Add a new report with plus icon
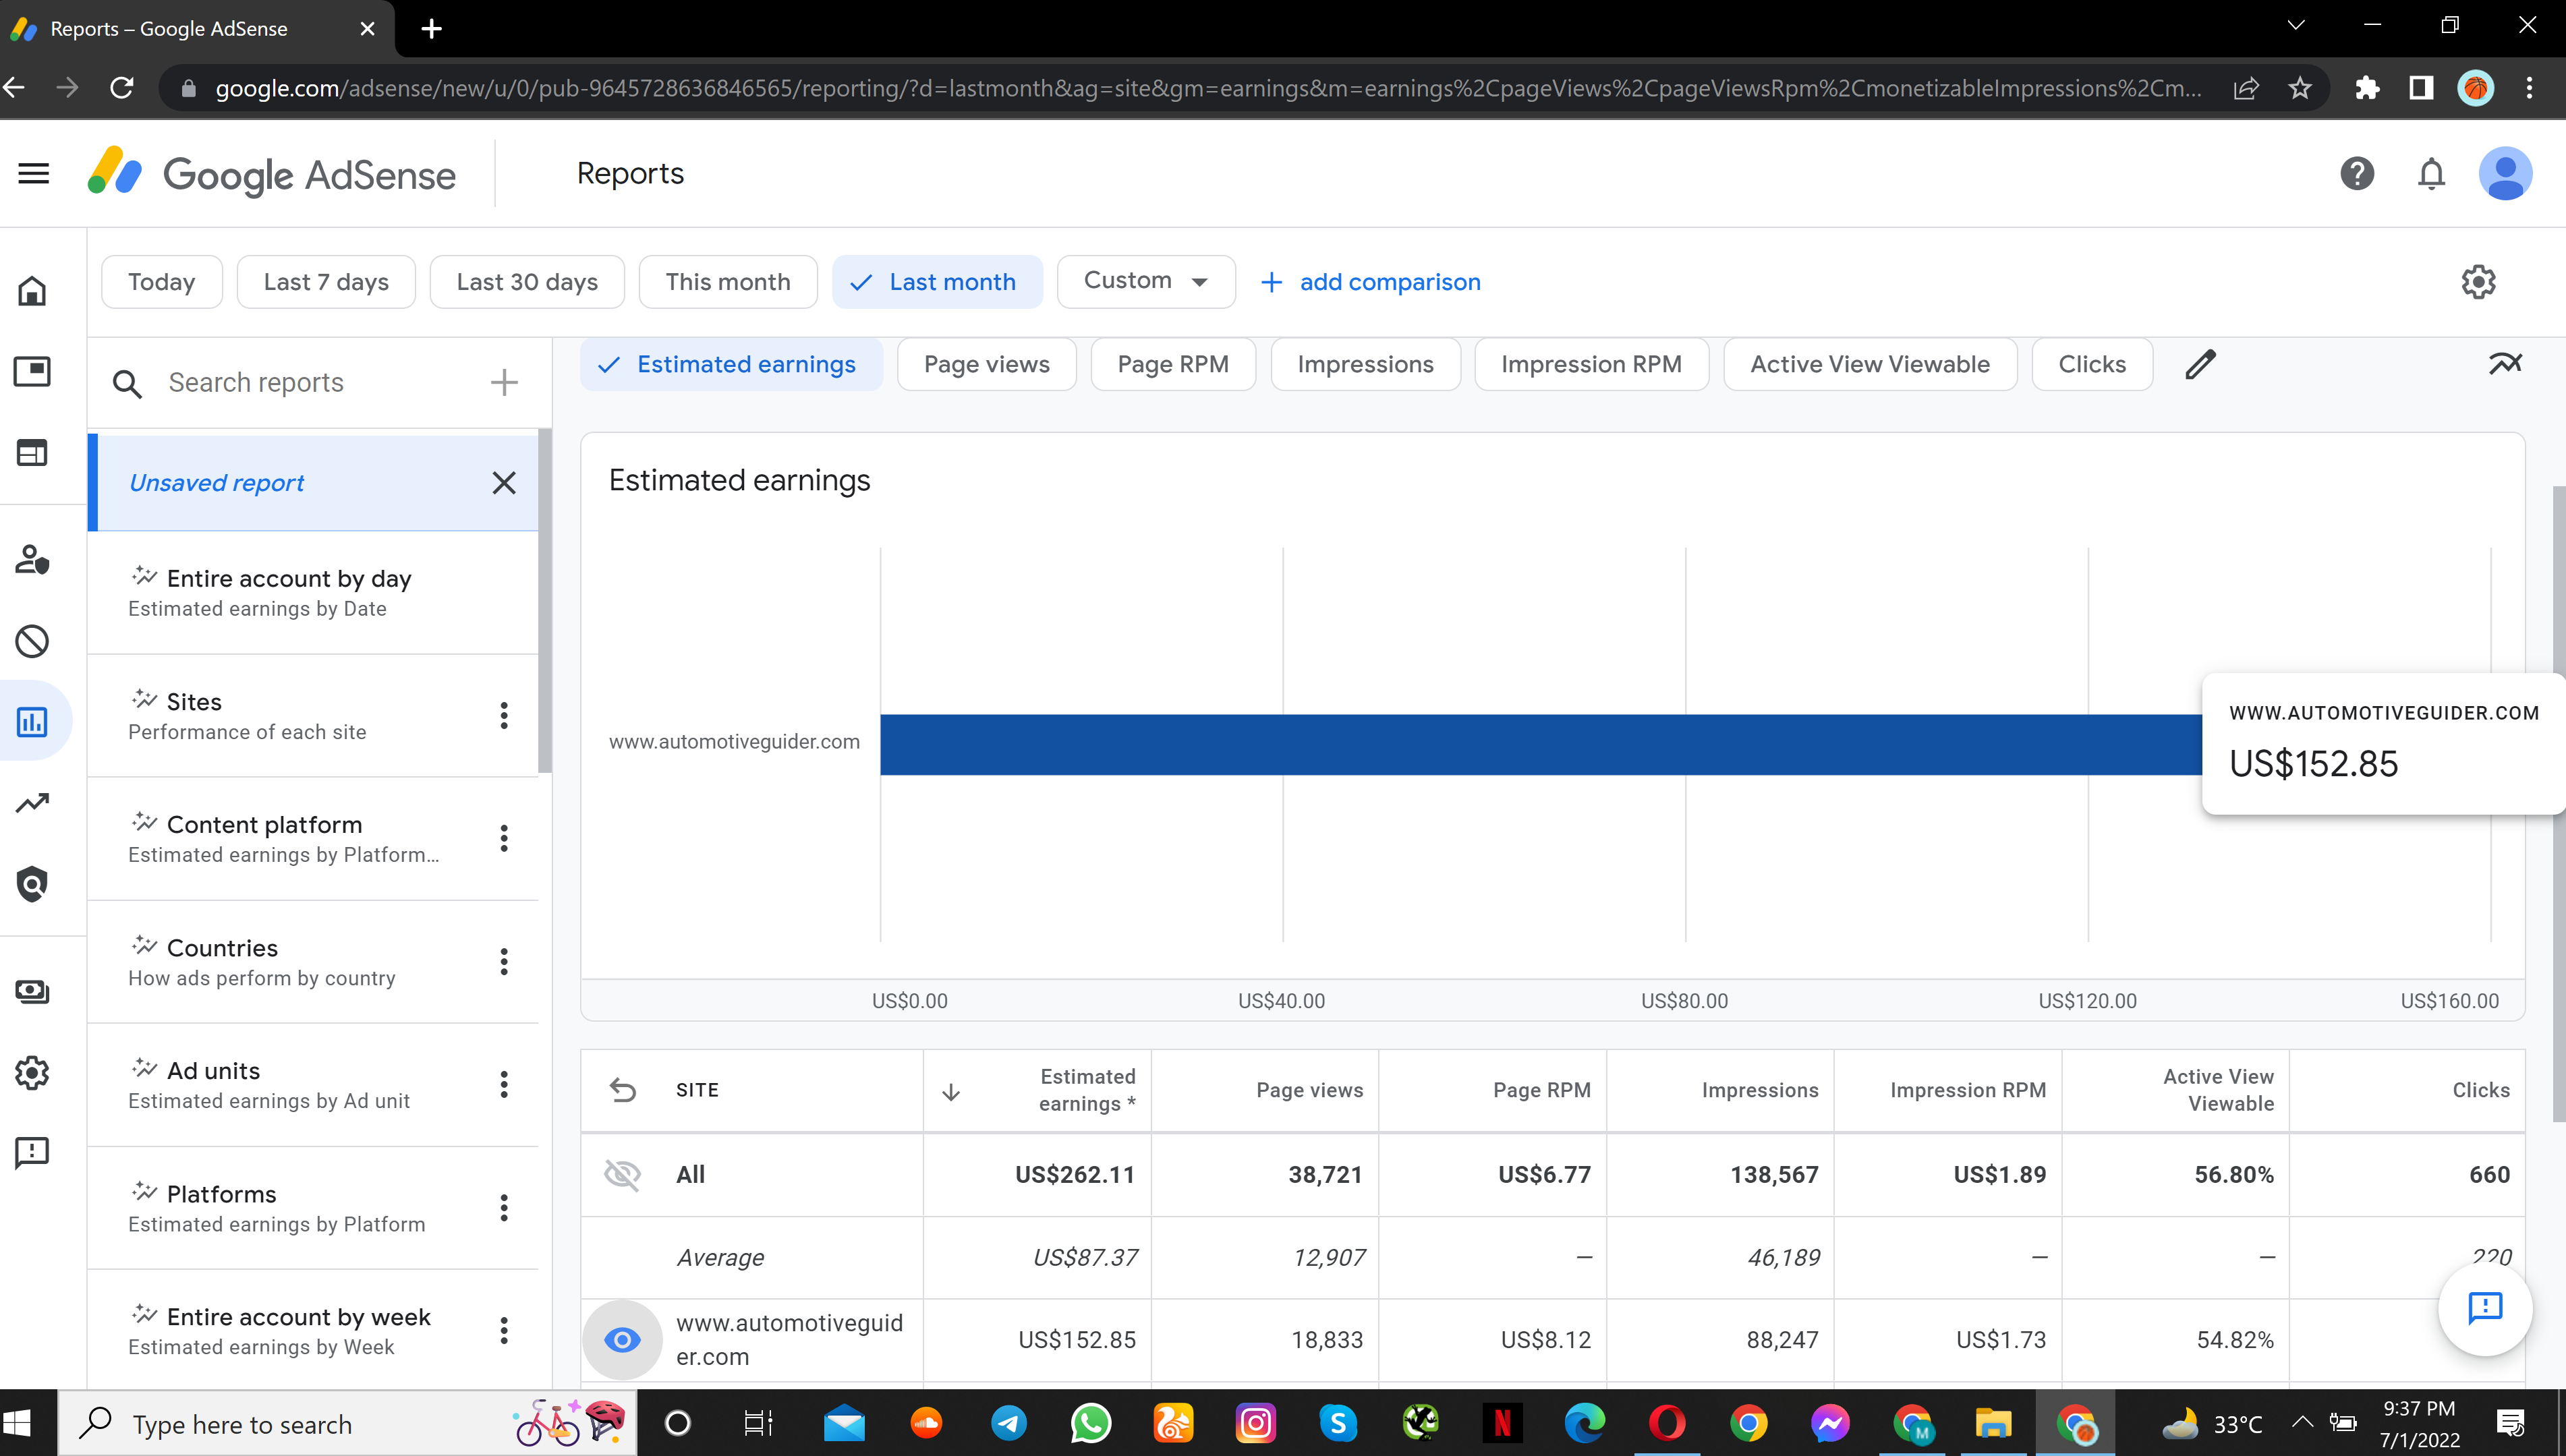 504,382
